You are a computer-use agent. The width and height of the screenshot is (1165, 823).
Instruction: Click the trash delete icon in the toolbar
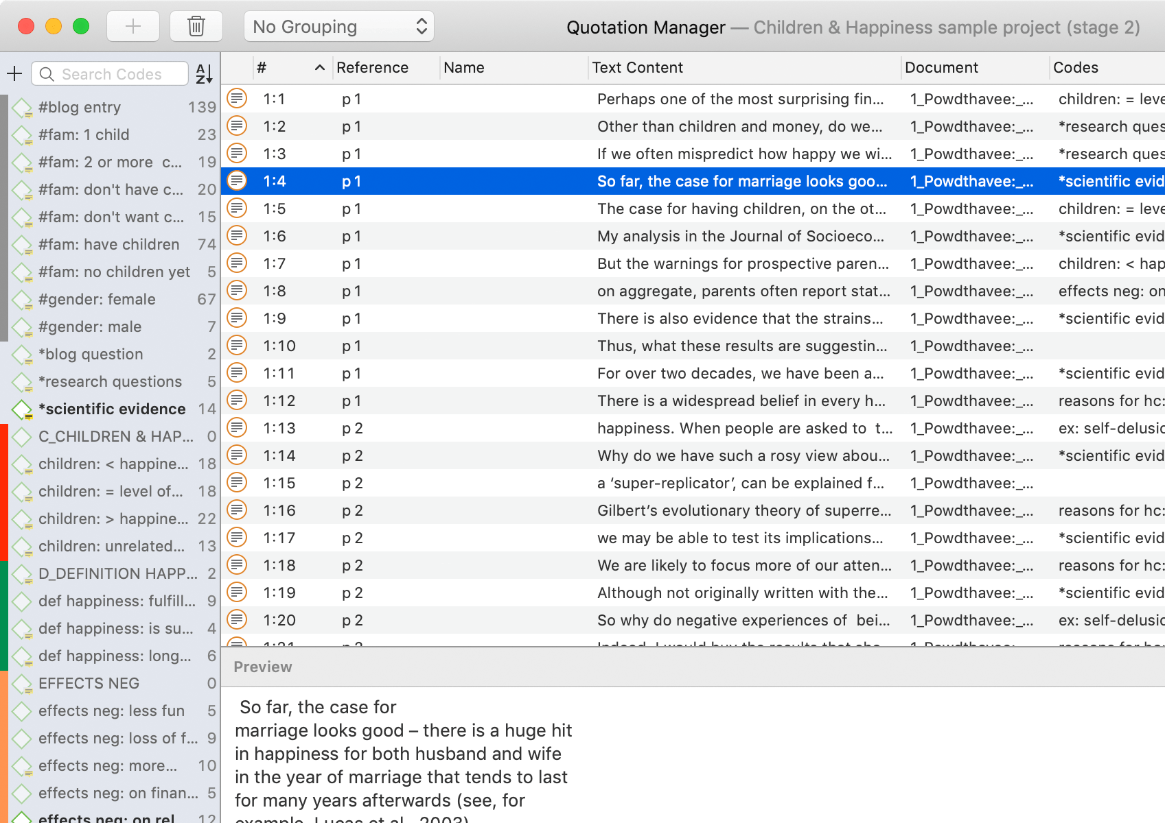pyautogui.click(x=196, y=26)
